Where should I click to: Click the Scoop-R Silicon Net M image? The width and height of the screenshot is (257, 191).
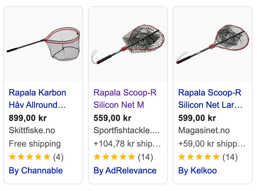(x=128, y=44)
